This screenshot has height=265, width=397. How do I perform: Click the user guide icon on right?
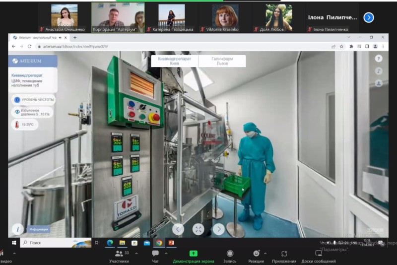tap(379, 83)
